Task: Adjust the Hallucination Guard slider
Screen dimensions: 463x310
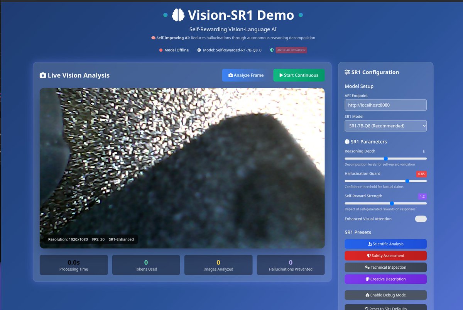Action: coord(385,181)
